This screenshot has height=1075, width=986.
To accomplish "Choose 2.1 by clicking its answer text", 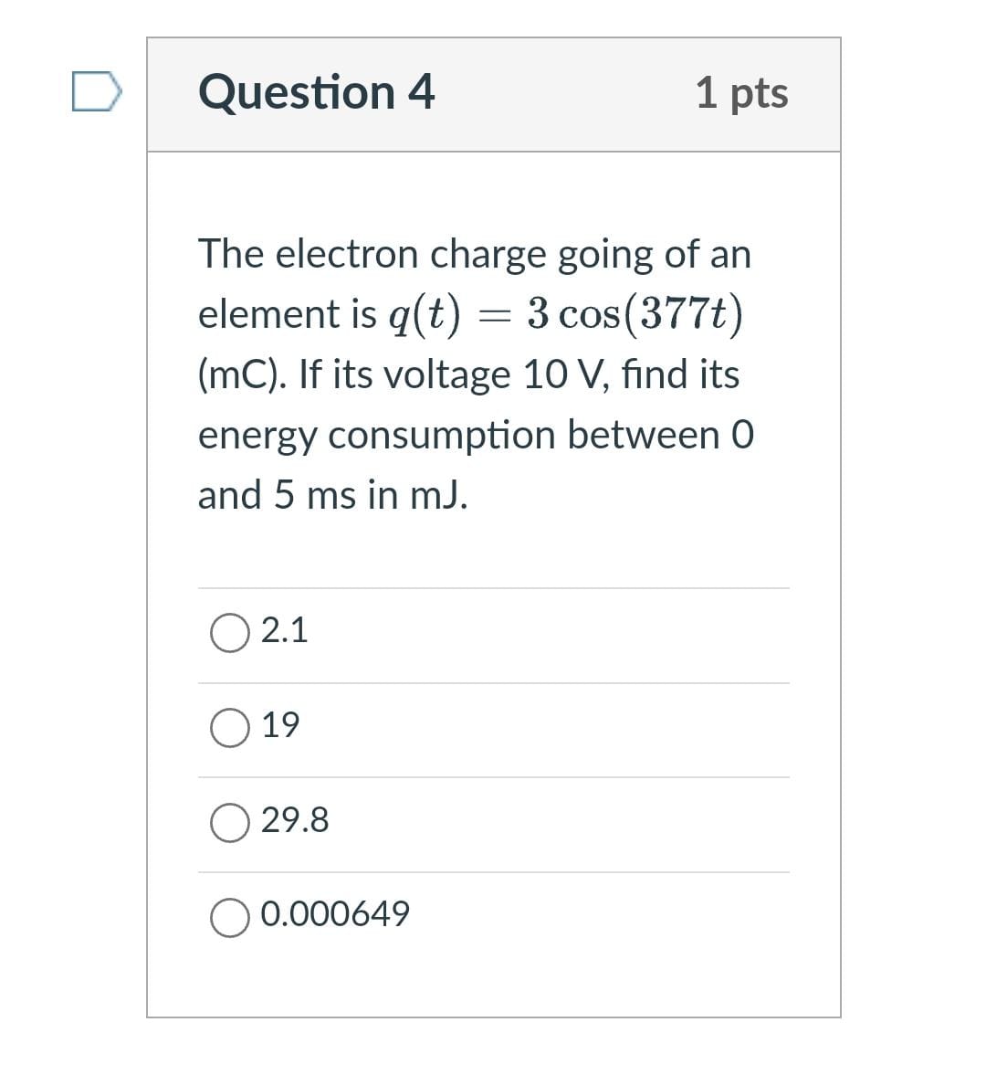I will coord(286,630).
